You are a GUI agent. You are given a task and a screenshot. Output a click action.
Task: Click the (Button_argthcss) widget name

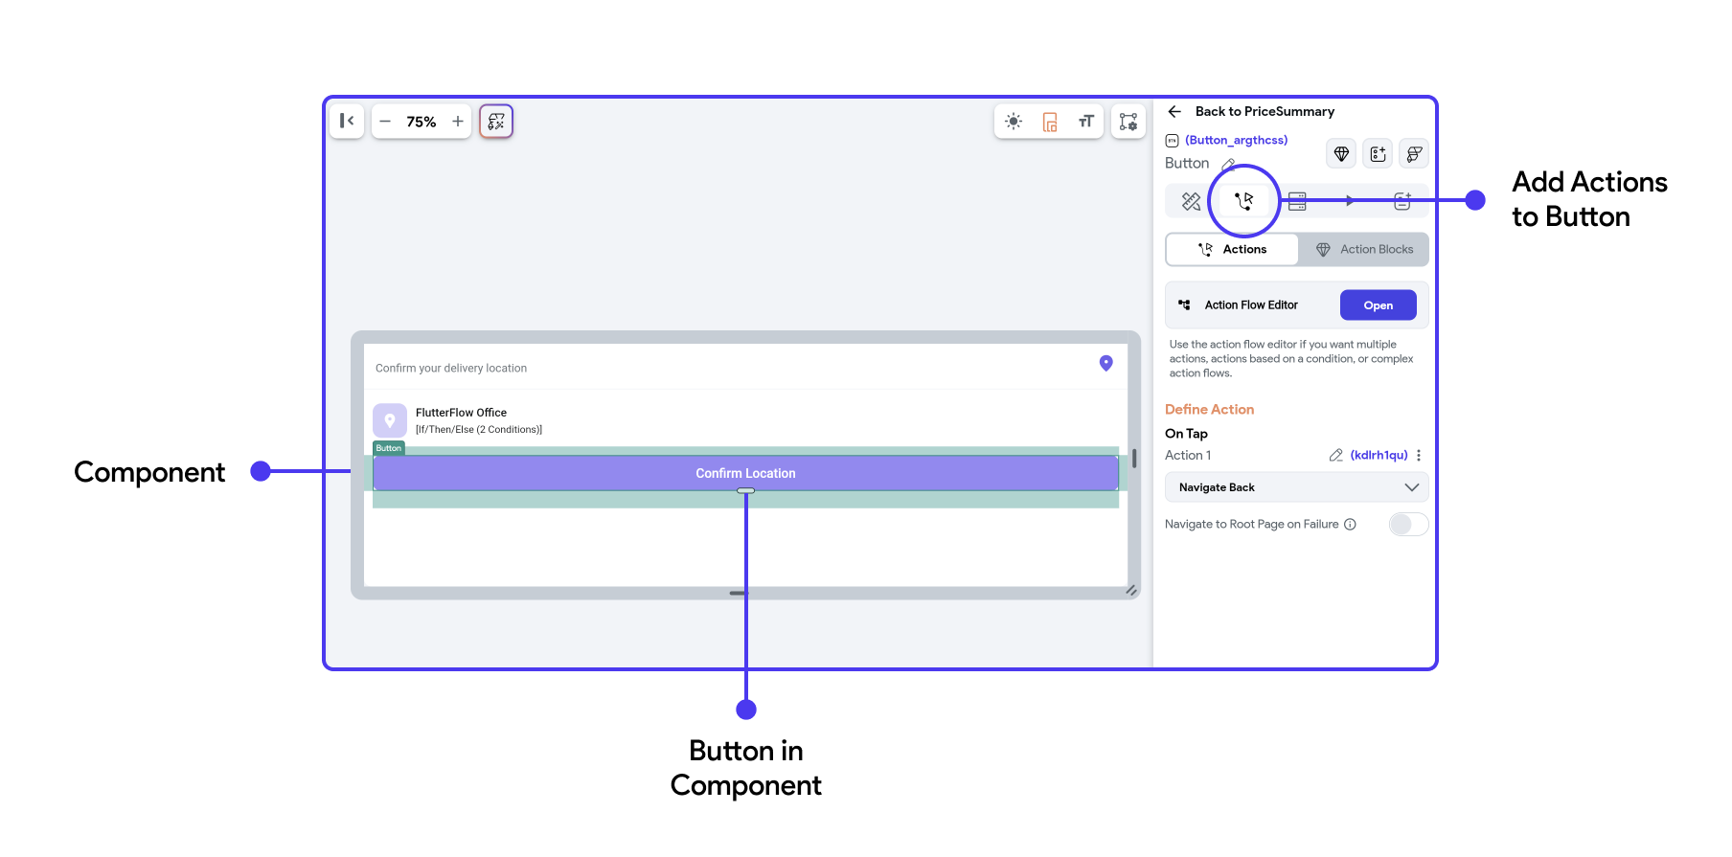click(1236, 141)
